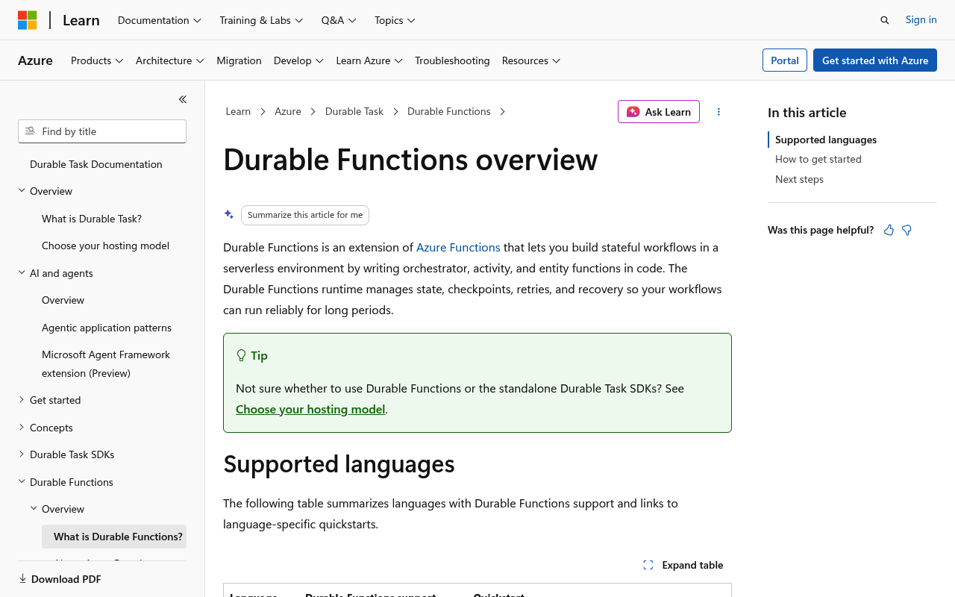Open the Azure Functions inline link

458,247
